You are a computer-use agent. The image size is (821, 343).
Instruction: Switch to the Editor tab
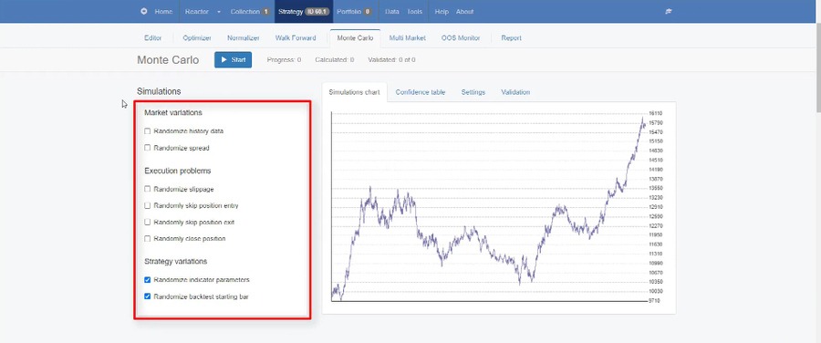pos(153,37)
